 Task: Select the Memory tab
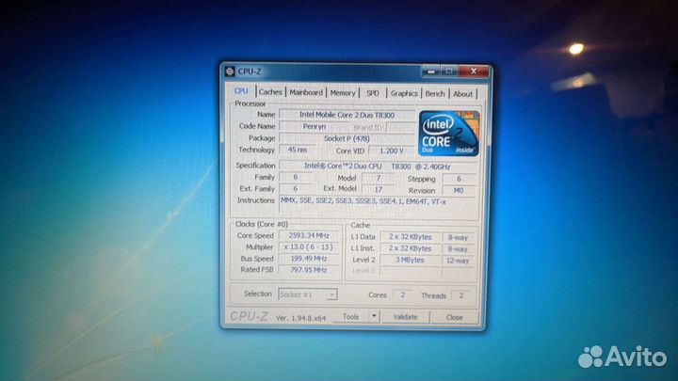343,93
